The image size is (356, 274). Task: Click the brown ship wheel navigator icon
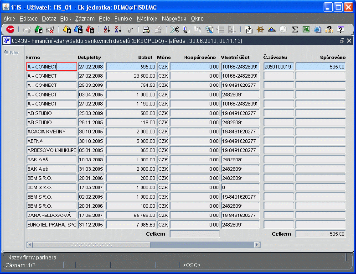pyautogui.click(x=260, y=30)
